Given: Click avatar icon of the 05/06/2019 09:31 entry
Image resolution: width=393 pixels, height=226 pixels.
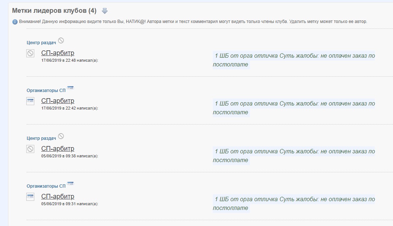Looking at the screenshot, I should (x=30, y=197).
